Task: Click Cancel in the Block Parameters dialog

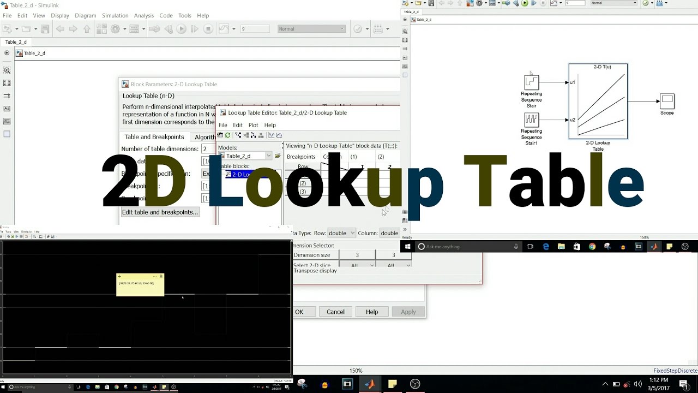Action: point(335,312)
